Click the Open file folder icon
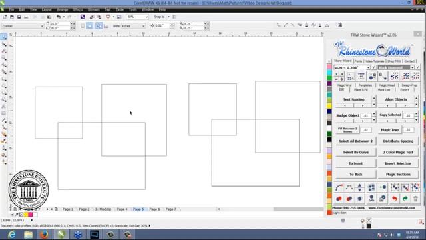The width and height of the screenshot is (426, 240). point(12,17)
